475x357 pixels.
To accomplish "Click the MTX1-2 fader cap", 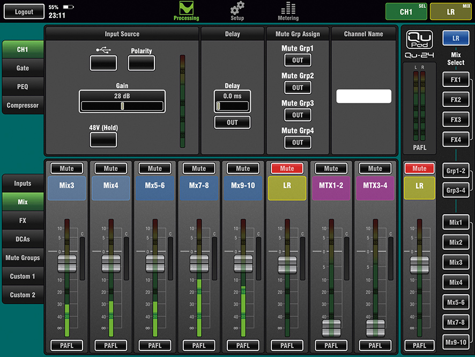I will click(331, 327).
